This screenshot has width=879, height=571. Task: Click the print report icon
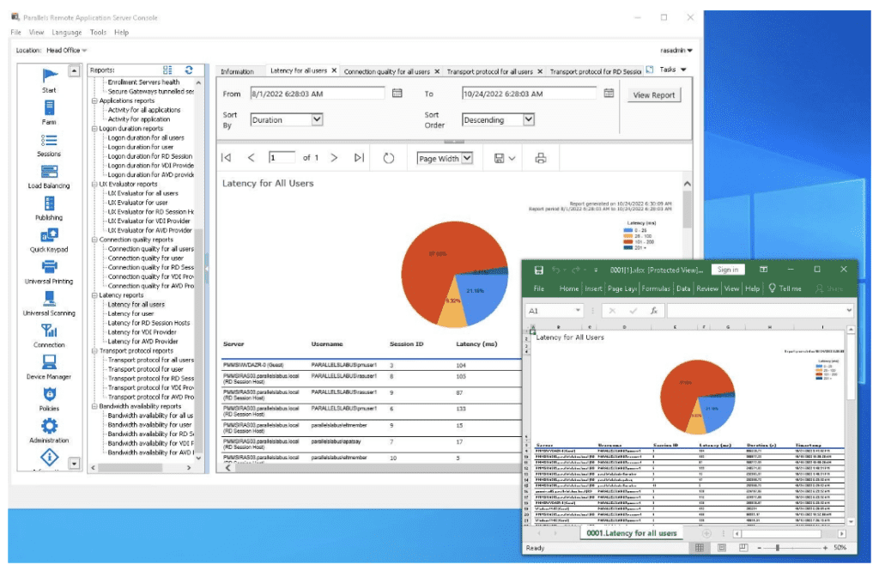pos(540,158)
